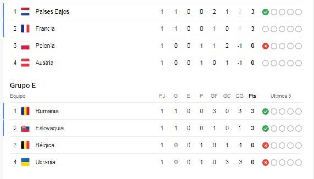Open the Francia team page
The height and width of the screenshot is (179, 314).
45,29
